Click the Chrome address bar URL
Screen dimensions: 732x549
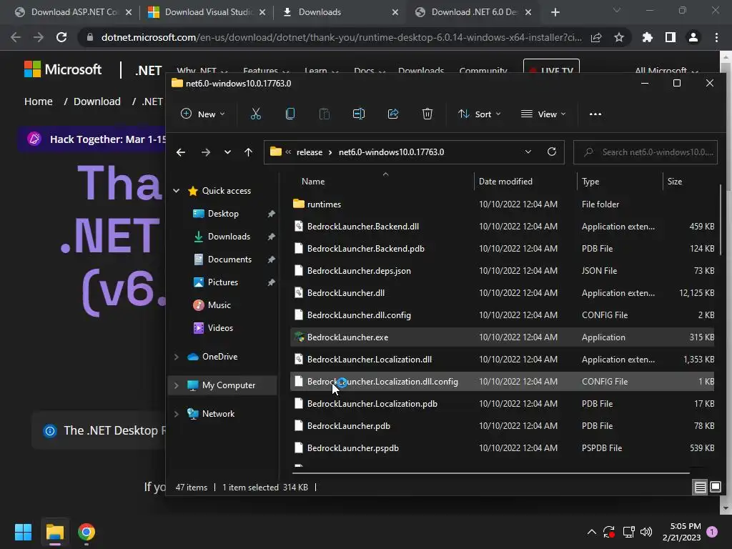341,37
